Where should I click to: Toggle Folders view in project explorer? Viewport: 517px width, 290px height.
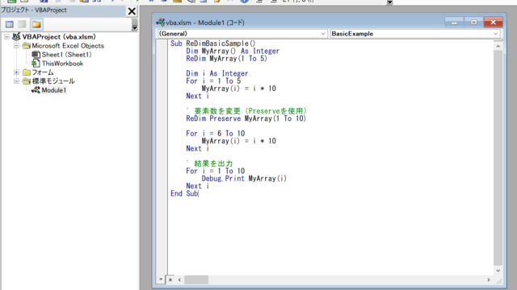pos(36,24)
